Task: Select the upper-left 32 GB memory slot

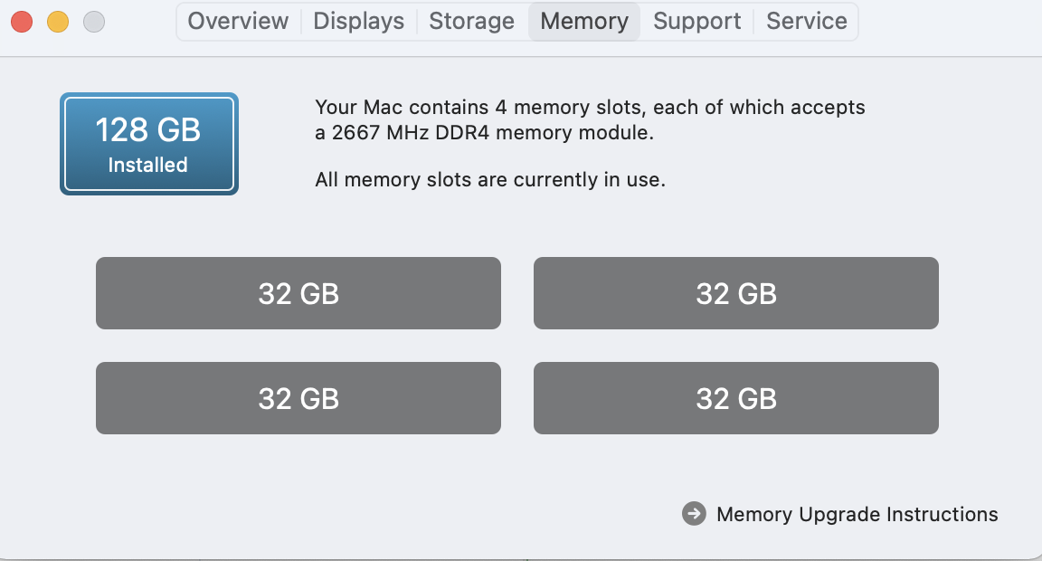Action: pos(298,293)
